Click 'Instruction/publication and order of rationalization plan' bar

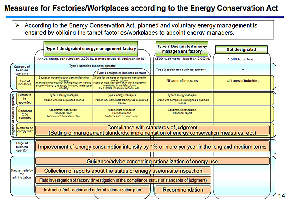[x=93, y=190]
